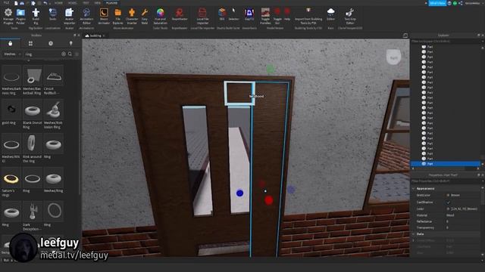
Task: Open the Toolbox marketplace bag tab
Action: click(x=10, y=44)
